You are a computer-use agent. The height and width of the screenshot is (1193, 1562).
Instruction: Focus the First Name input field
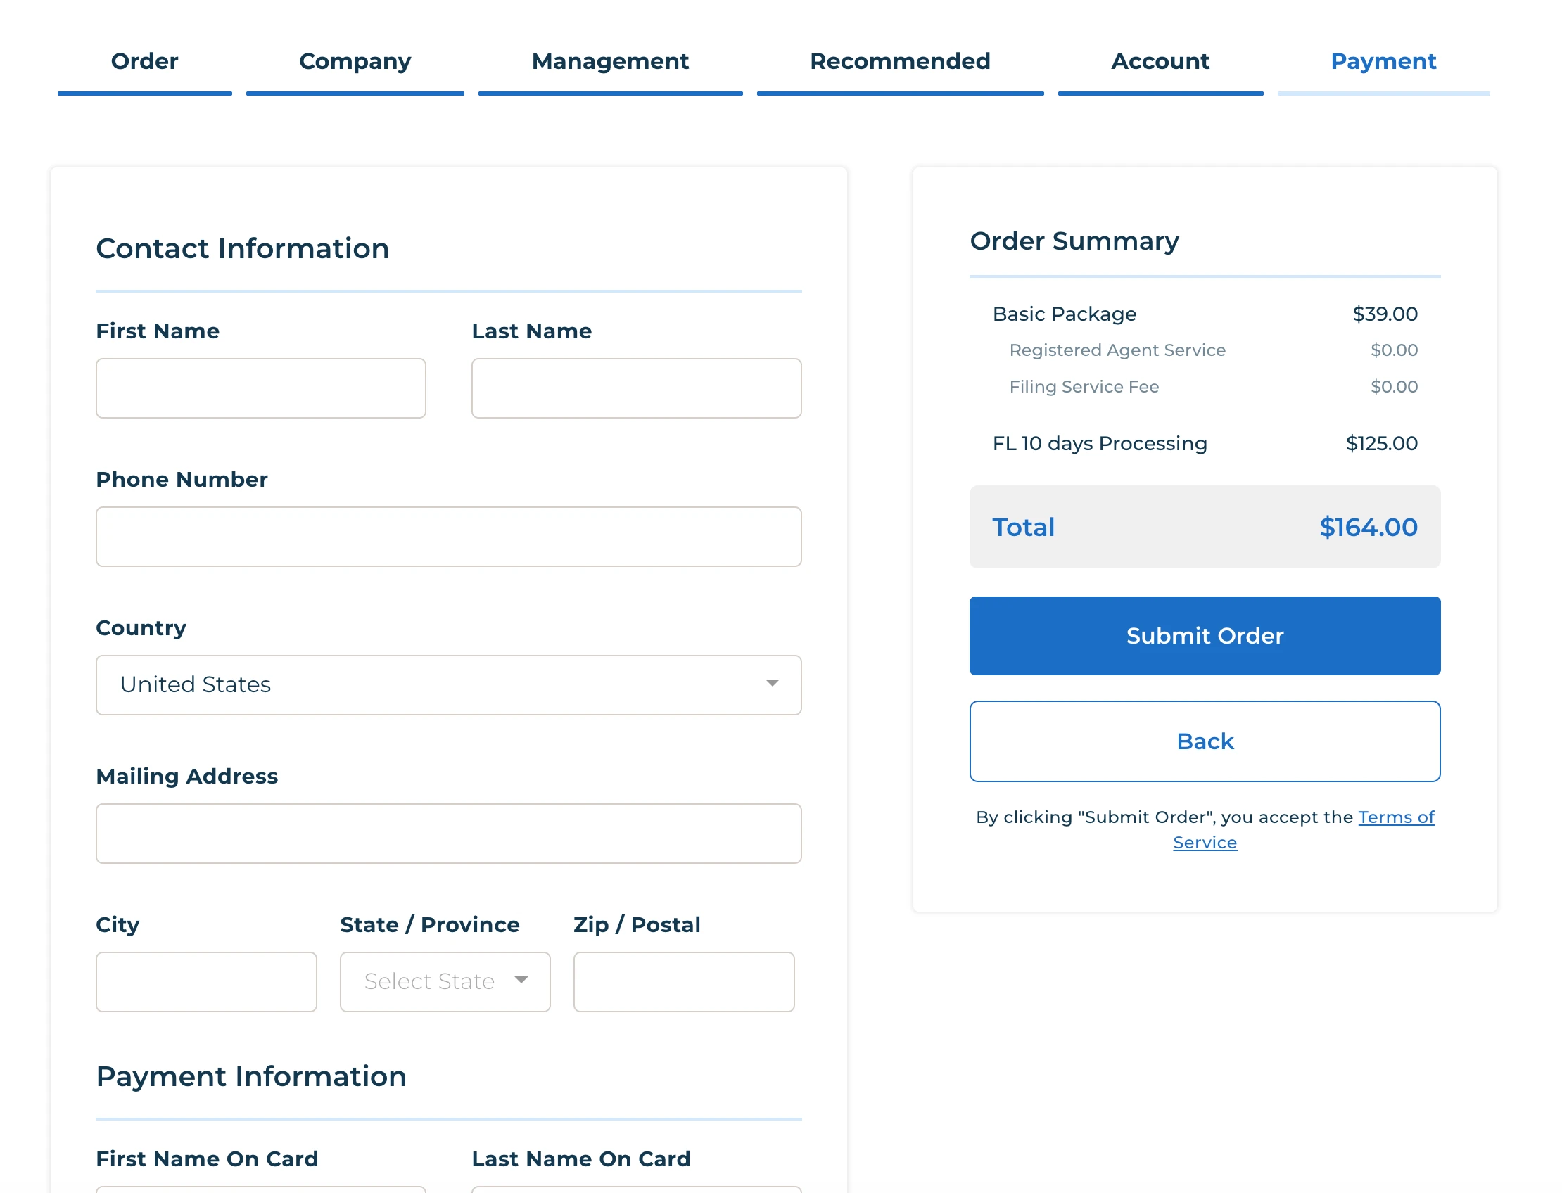tap(261, 388)
